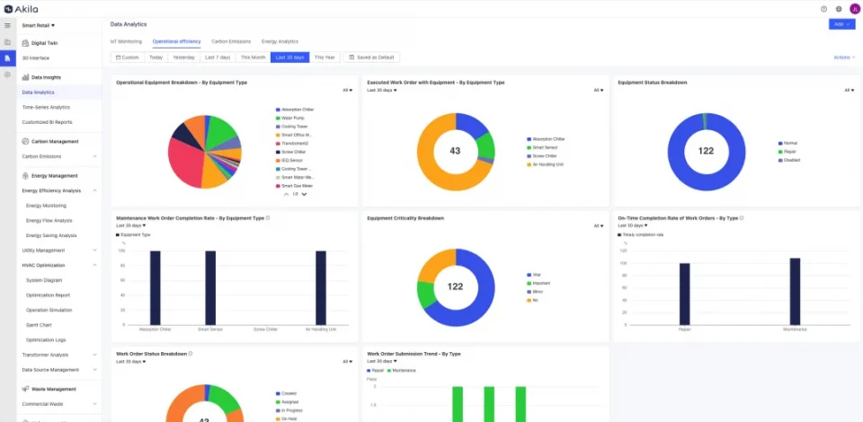The height and width of the screenshot is (422, 863).
Task: Click the hamburger menu icon in left rail
Action: (7, 25)
